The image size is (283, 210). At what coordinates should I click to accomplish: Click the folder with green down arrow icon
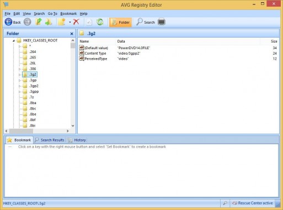click(49, 22)
